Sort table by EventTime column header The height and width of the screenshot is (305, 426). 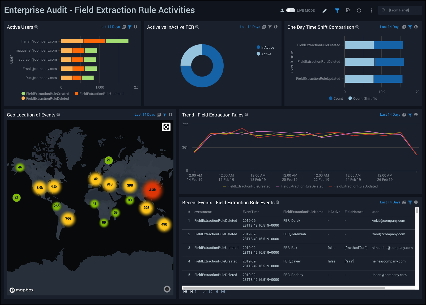(251, 212)
